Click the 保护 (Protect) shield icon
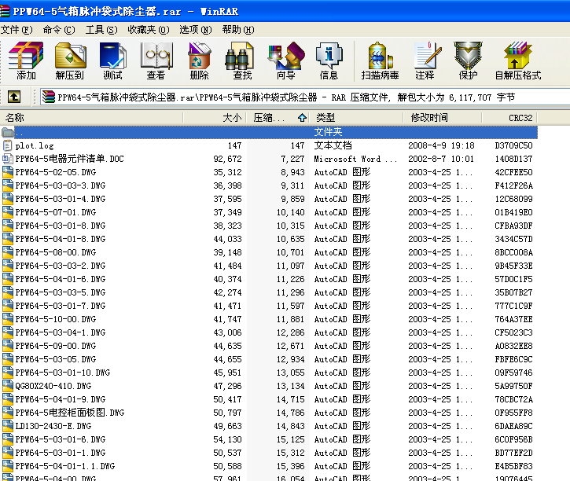Viewport: 570px width, 481px height. click(x=469, y=61)
